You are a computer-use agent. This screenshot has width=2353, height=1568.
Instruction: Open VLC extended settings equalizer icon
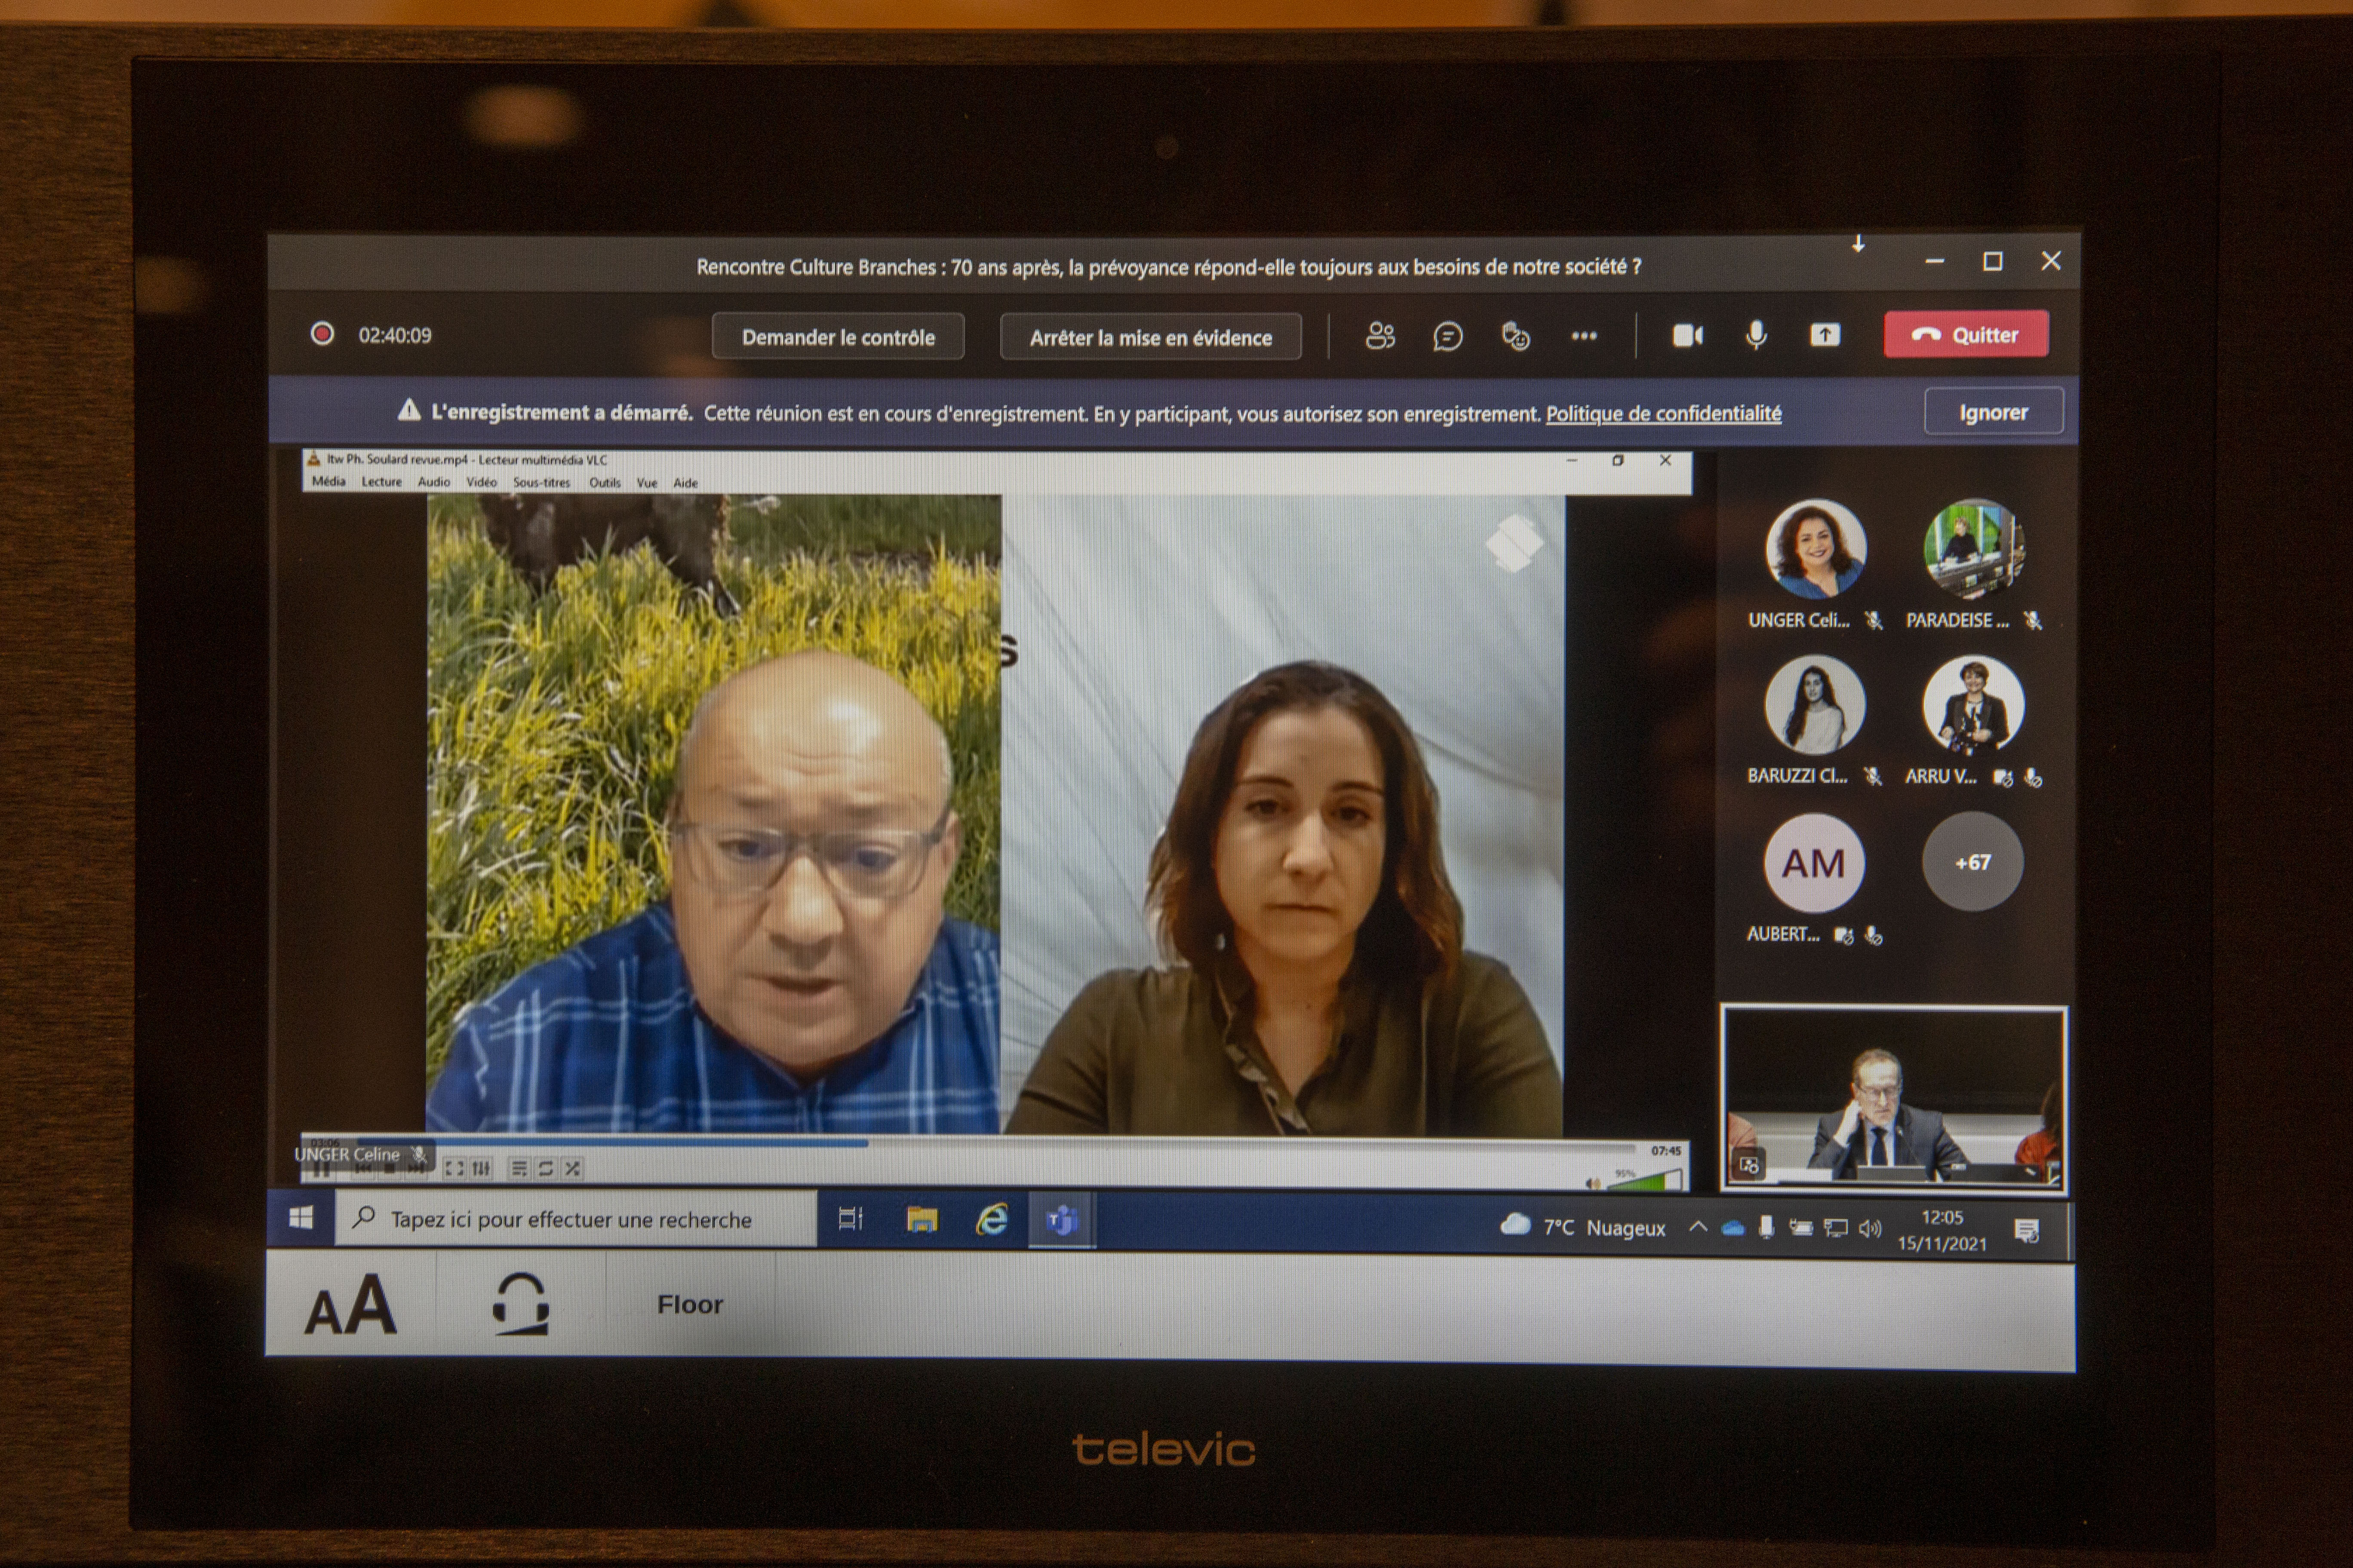pos(481,1168)
